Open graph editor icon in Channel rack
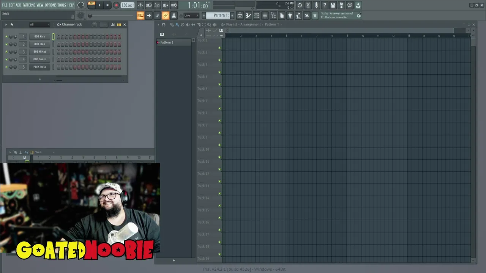 [x=113, y=25]
